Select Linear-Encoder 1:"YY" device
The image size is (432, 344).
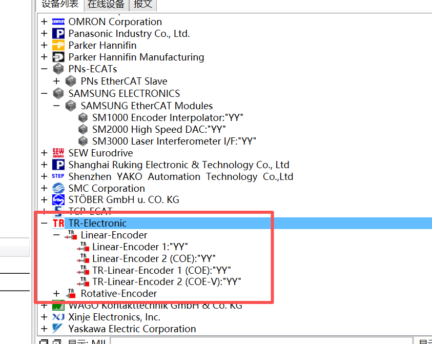[140, 247]
